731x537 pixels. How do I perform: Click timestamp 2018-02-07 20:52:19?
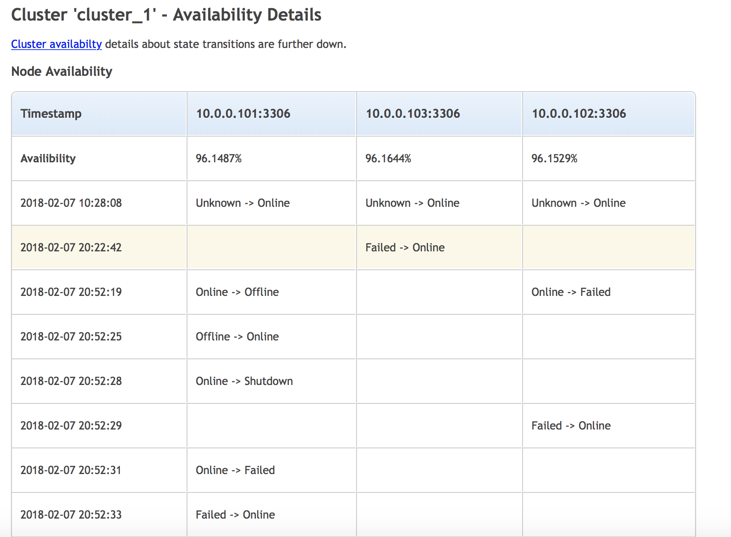click(x=71, y=292)
